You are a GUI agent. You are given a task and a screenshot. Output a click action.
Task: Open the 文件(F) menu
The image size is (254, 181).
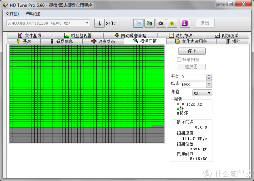click(x=12, y=14)
